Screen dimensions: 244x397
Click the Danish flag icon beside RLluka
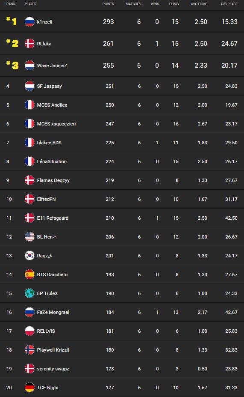pyautogui.click(x=29, y=44)
